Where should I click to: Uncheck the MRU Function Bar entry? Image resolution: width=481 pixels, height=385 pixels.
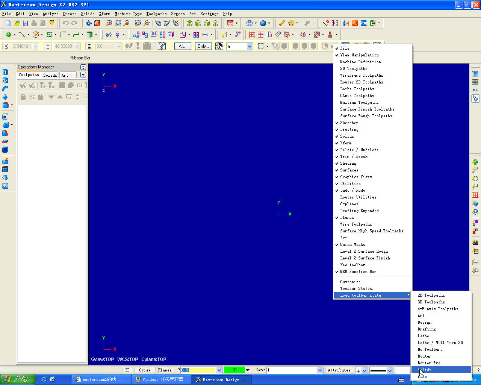(x=373, y=271)
